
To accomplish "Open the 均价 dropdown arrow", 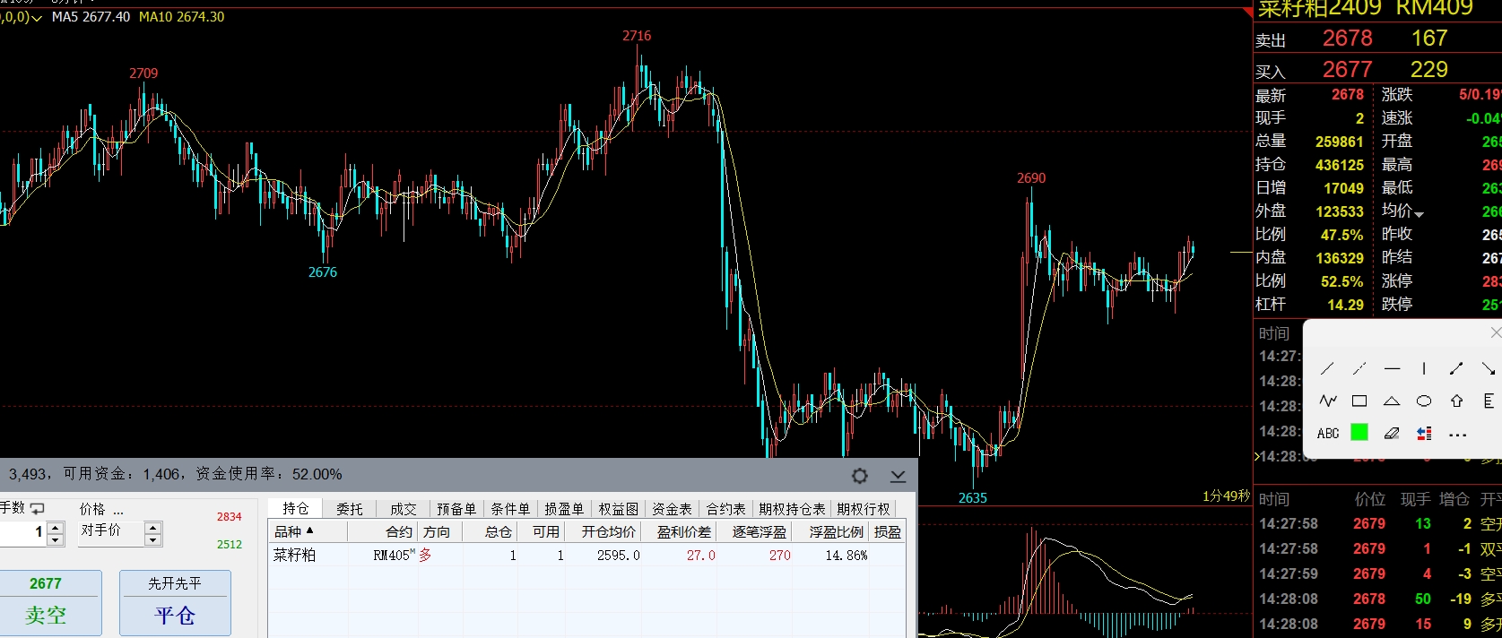I will click(1420, 214).
